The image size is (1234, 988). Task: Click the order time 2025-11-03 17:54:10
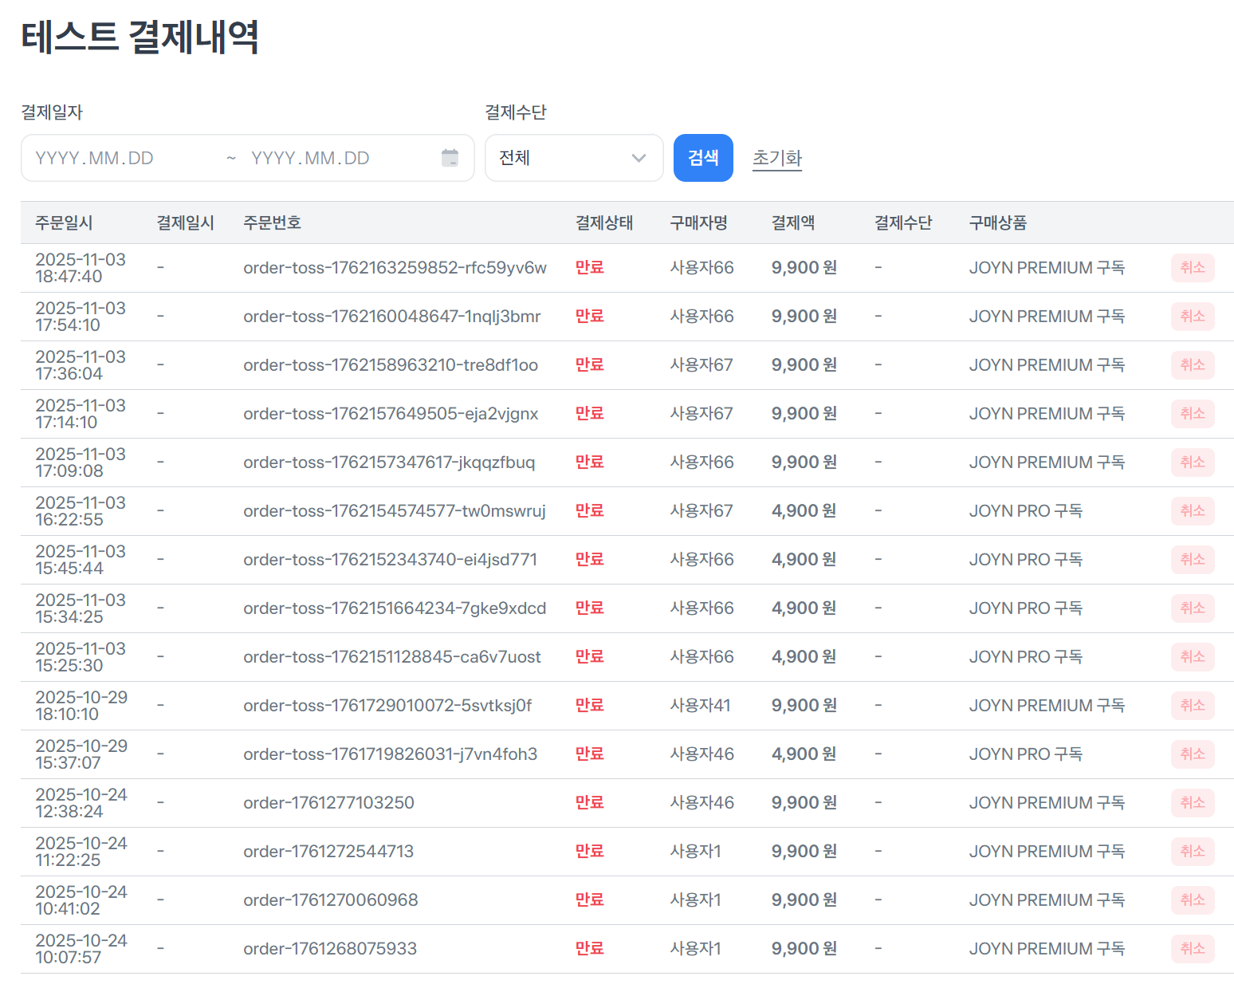(x=81, y=317)
